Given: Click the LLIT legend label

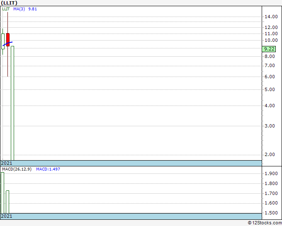Looking at the screenshot, I should tap(6, 9).
